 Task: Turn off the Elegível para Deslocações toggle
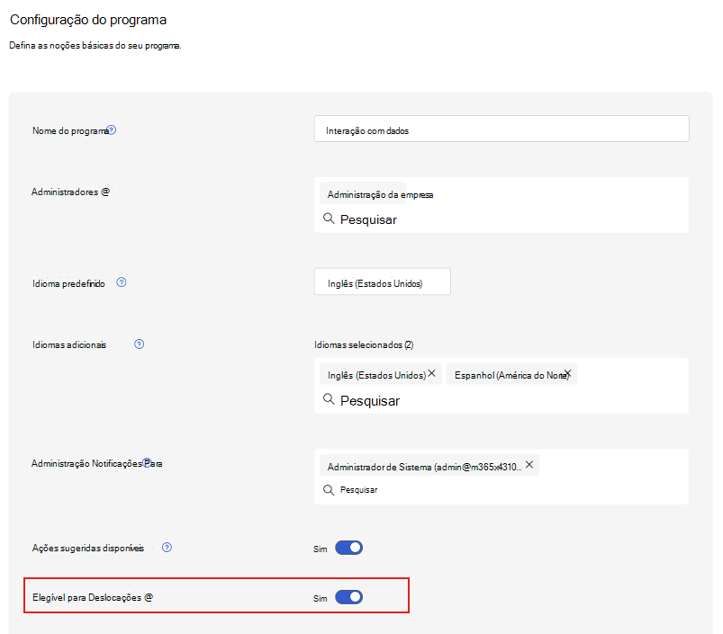pyautogui.click(x=349, y=596)
